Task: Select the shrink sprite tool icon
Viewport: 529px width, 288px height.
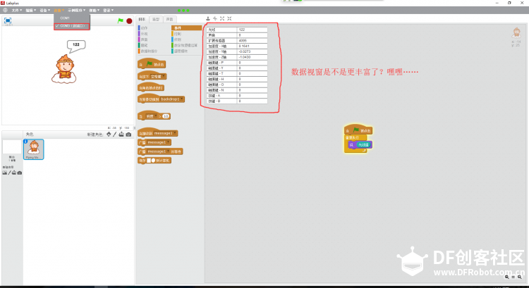Action: pos(229,18)
